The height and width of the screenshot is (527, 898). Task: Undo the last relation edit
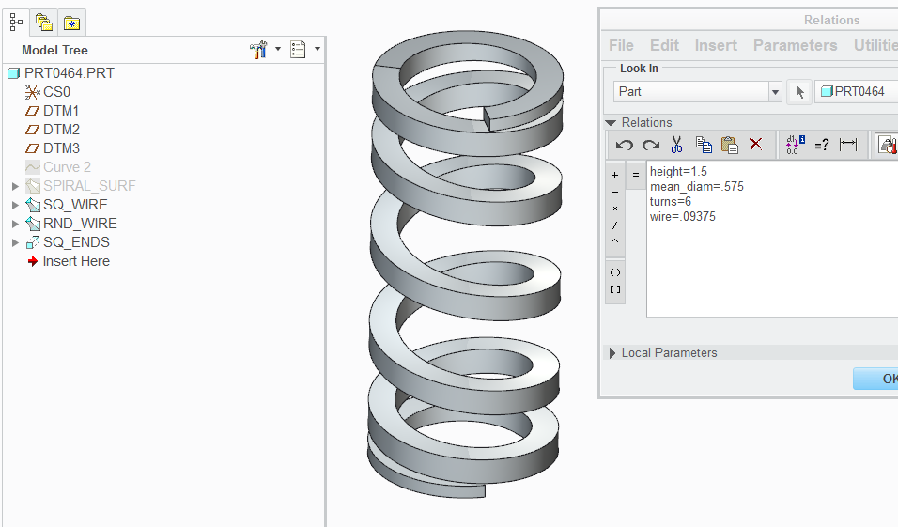pyautogui.click(x=625, y=145)
